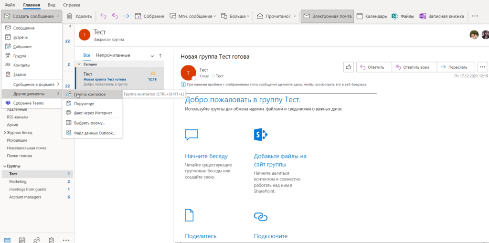The width and height of the screenshot is (489, 243).
Task: Switch to the Все messages filter
Action: [87, 55]
